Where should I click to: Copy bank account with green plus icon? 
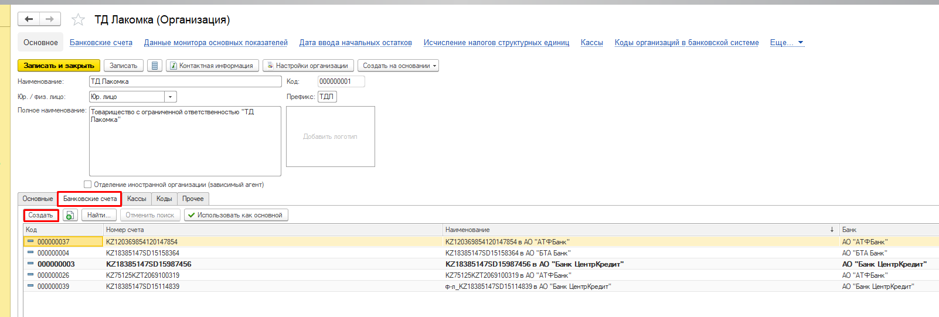pyautogui.click(x=70, y=215)
